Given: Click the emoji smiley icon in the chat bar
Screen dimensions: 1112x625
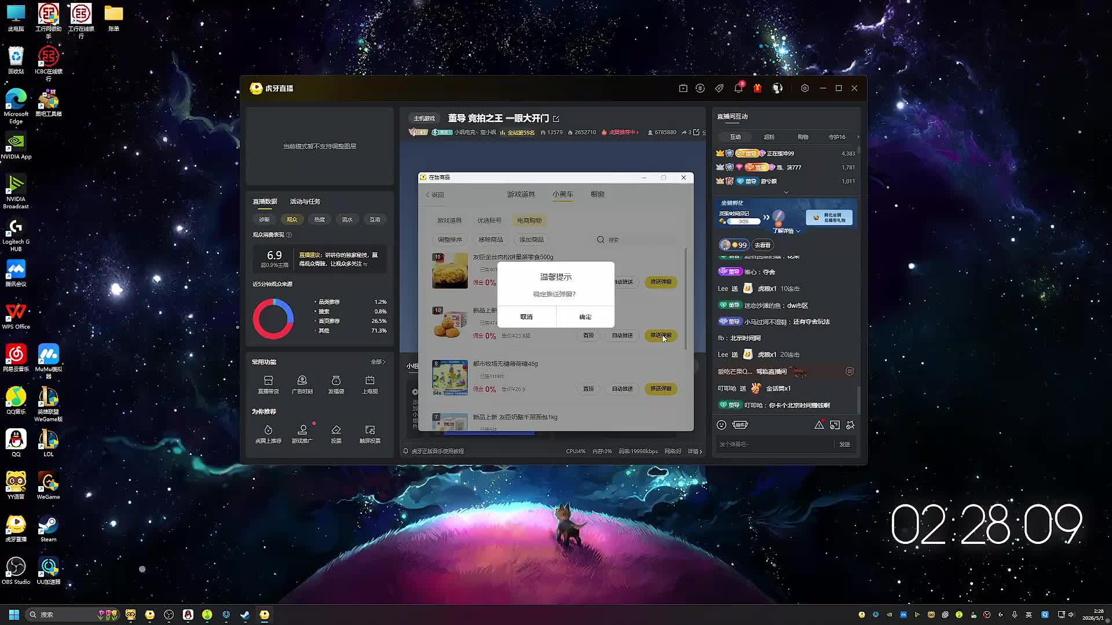Looking at the screenshot, I should coord(722,425).
